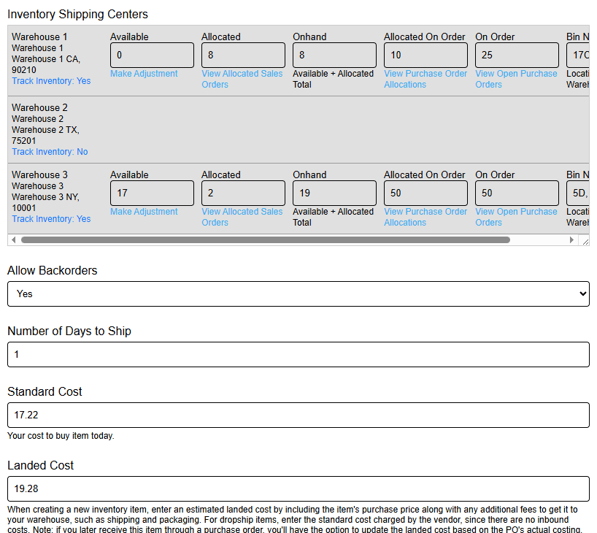Click Warehouse 1 Available field showing 0

point(152,55)
